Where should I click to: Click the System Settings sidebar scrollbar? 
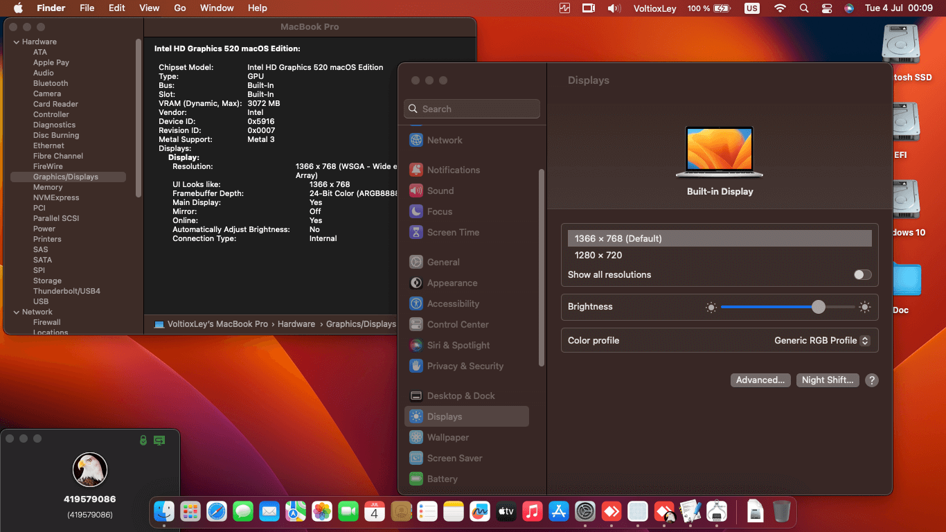coord(542,267)
